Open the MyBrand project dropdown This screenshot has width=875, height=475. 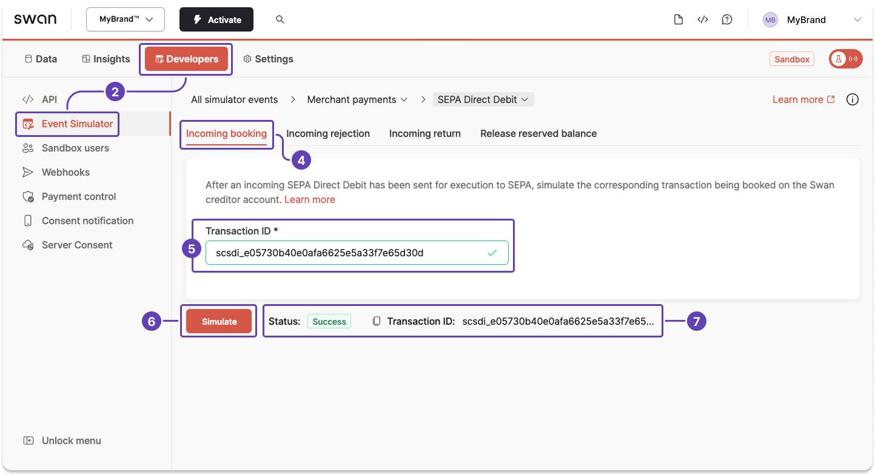tap(125, 19)
